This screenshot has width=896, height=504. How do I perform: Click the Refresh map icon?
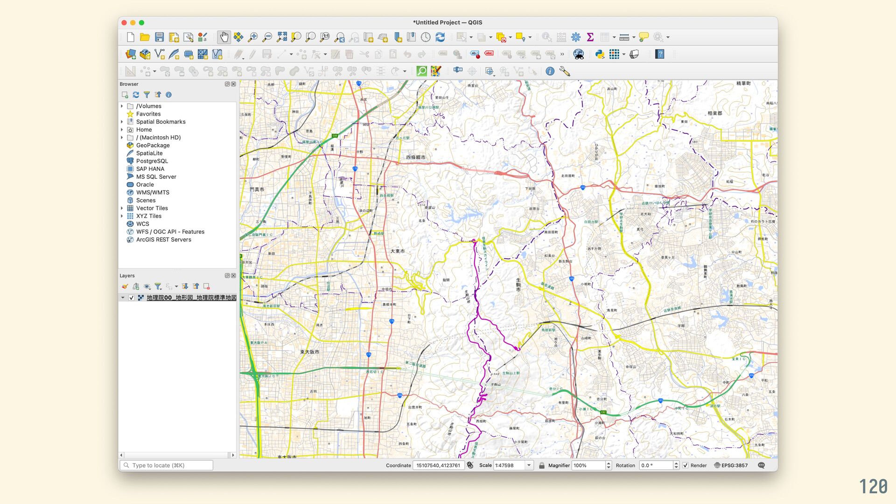click(440, 37)
